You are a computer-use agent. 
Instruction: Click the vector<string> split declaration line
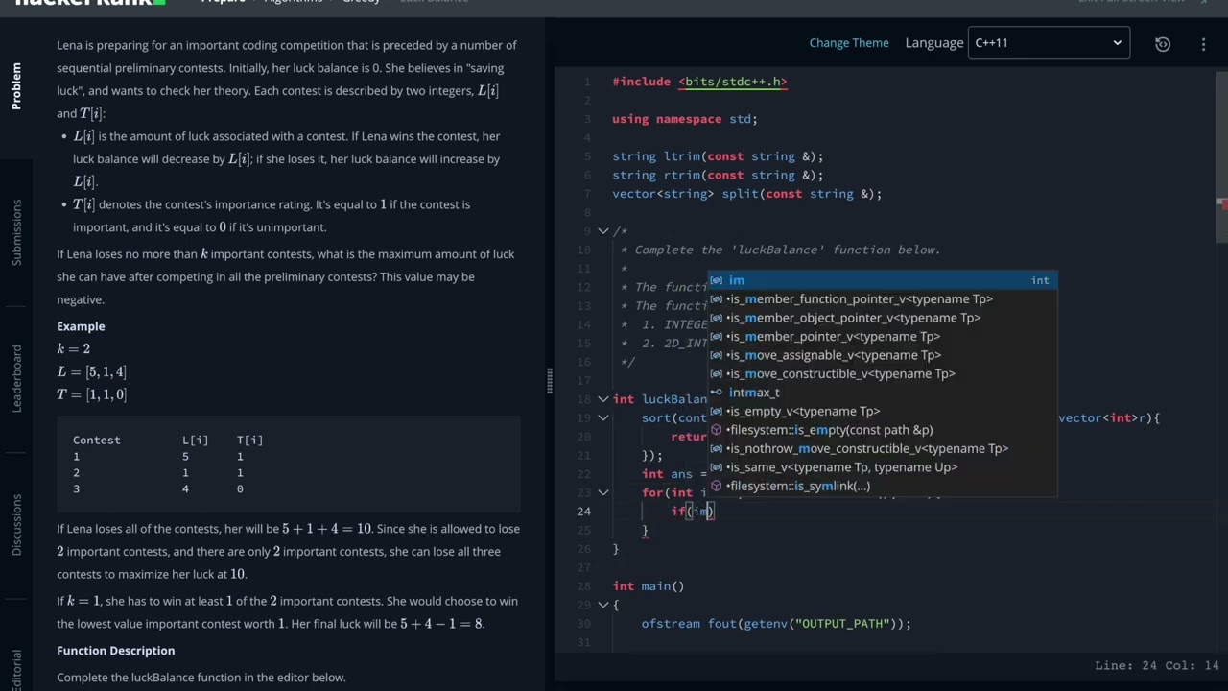click(x=746, y=194)
